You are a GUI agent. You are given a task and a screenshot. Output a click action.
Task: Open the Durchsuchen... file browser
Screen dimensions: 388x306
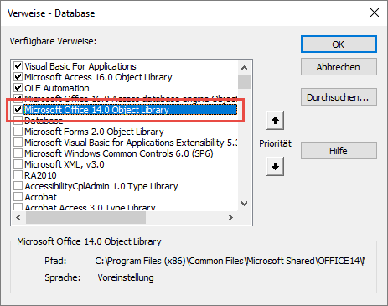tap(339, 97)
